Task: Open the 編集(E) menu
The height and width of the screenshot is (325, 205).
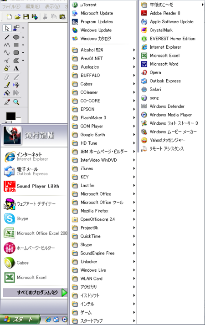Action: [x=33, y=7]
